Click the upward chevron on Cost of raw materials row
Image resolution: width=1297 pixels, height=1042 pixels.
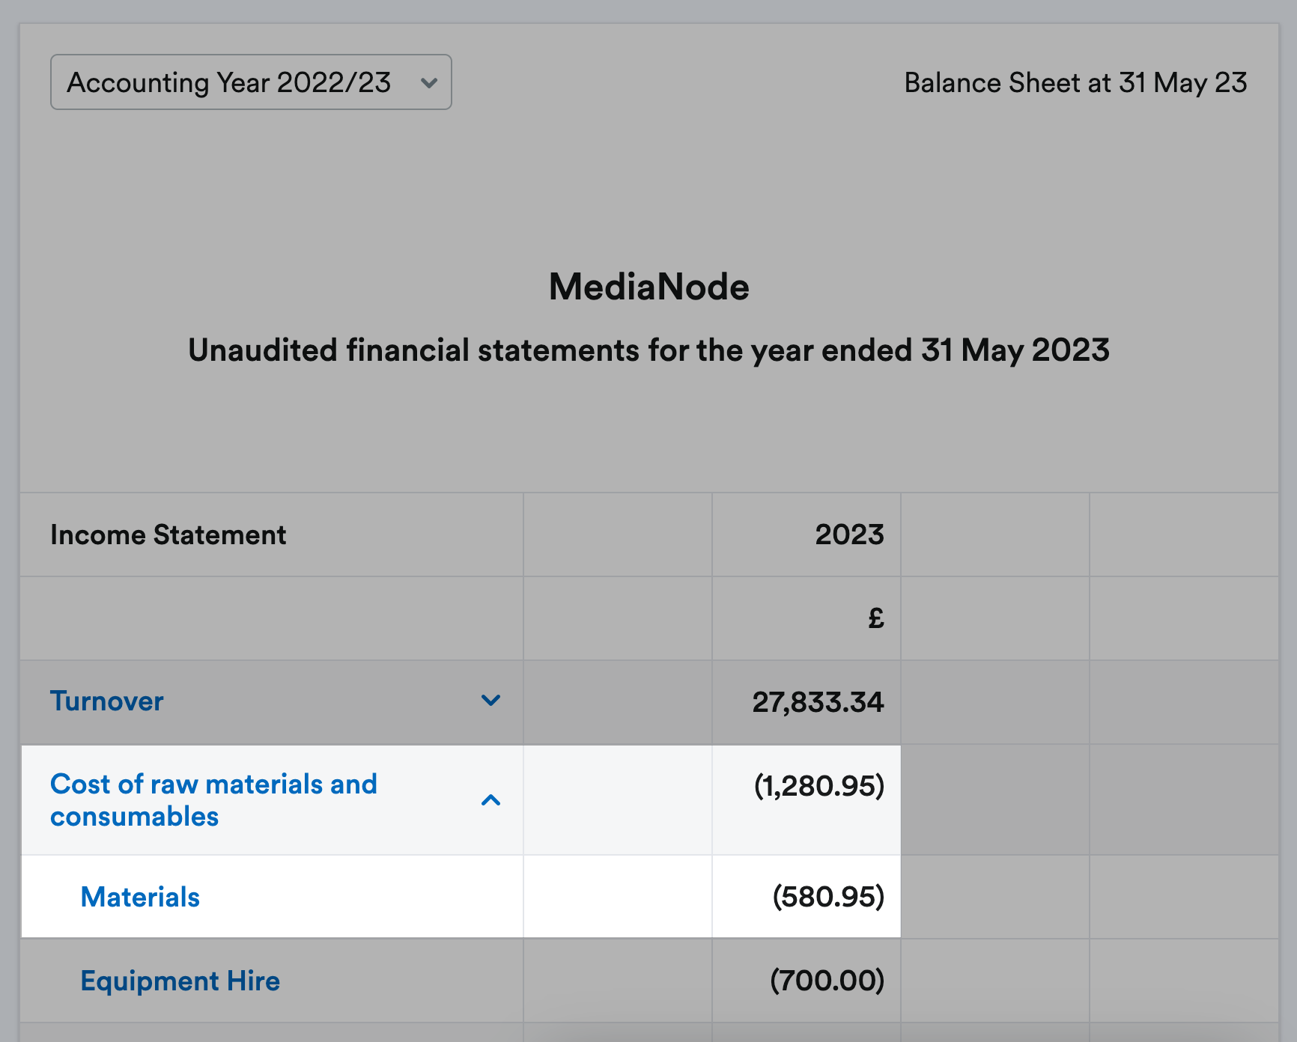tap(492, 799)
